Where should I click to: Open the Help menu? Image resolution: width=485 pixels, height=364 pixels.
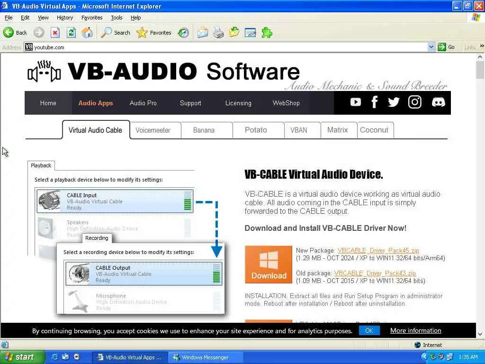click(135, 18)
